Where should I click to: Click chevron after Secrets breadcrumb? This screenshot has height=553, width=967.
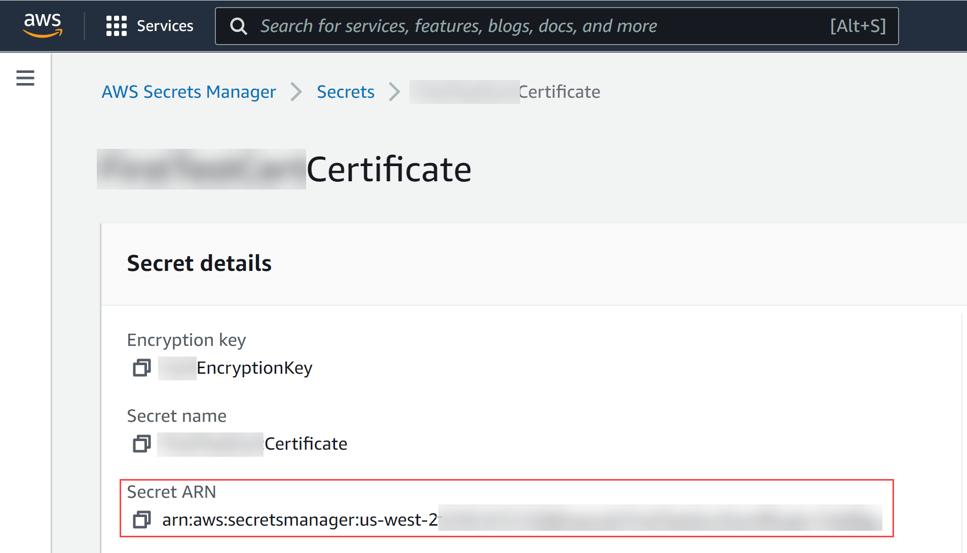pyautogui.click(x=394, y=92)
